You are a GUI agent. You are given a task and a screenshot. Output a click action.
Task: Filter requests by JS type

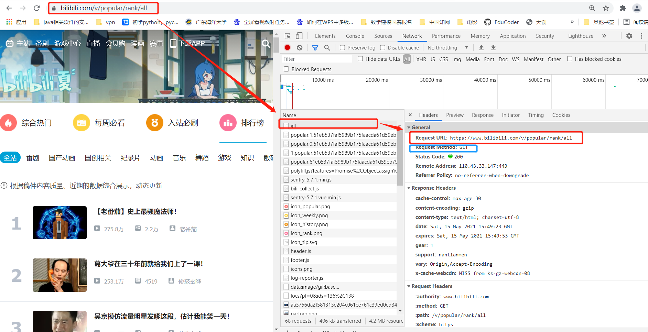coord(433,59)
